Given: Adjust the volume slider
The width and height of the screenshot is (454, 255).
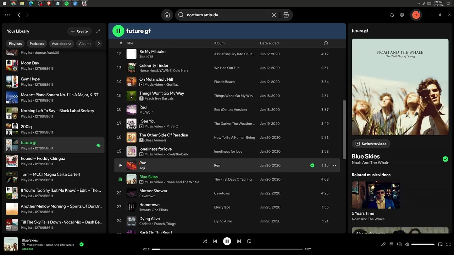Looking at the screenshot, I should pos(423,244).
